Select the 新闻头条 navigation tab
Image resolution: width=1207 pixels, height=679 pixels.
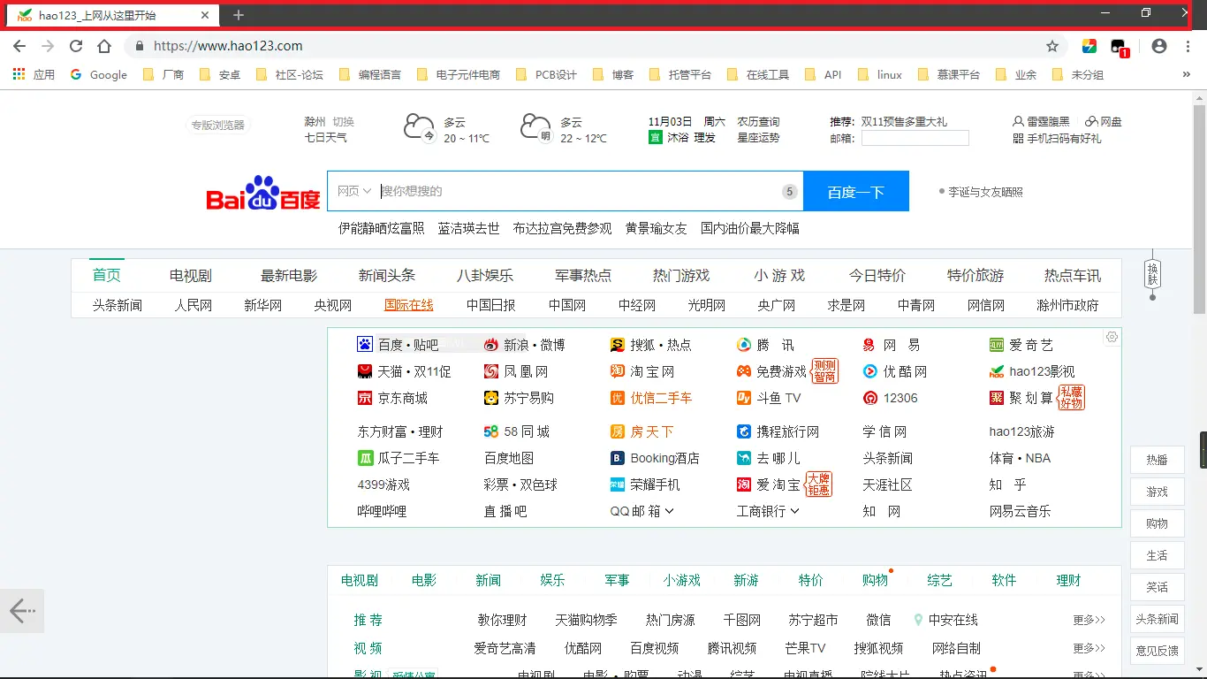(x=387, y=275)
